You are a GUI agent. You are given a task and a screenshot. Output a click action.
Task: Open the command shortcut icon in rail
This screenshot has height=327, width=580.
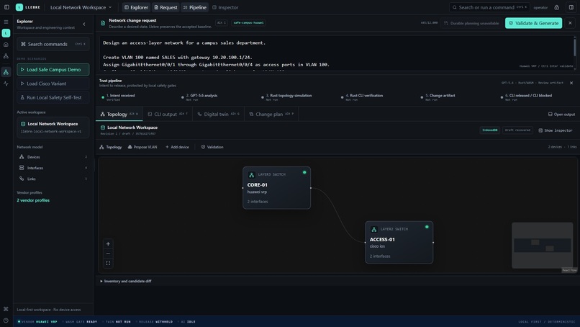pyautogui.click(x=6, y=308)
